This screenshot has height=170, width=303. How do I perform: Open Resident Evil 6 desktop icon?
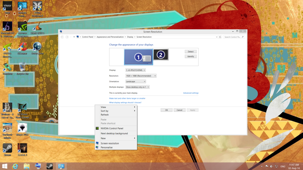(x=7, y=29)
